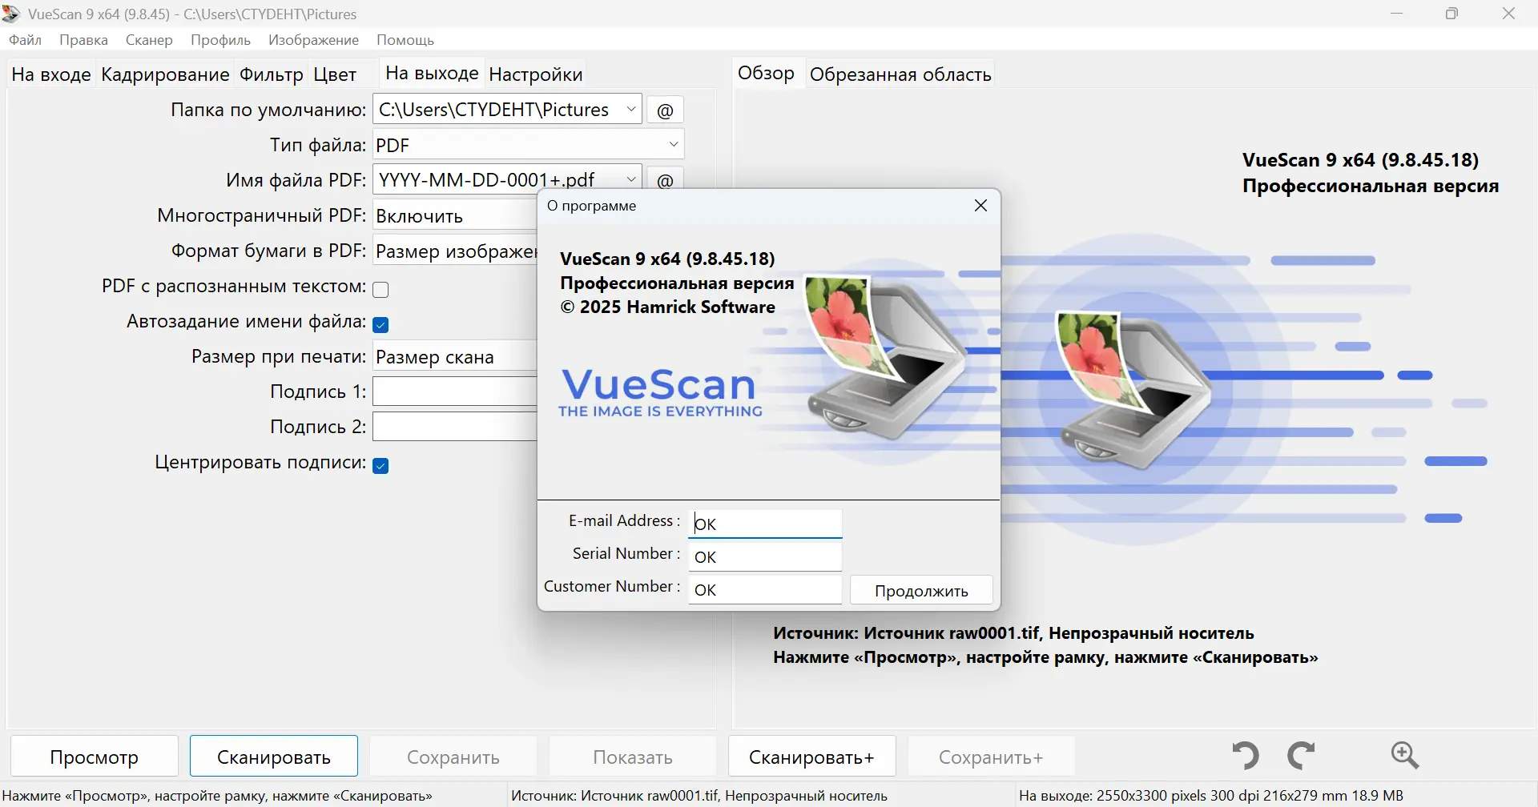Click the disabled Сохранить+ button
1538x807 pixels.
click(991, 757)
